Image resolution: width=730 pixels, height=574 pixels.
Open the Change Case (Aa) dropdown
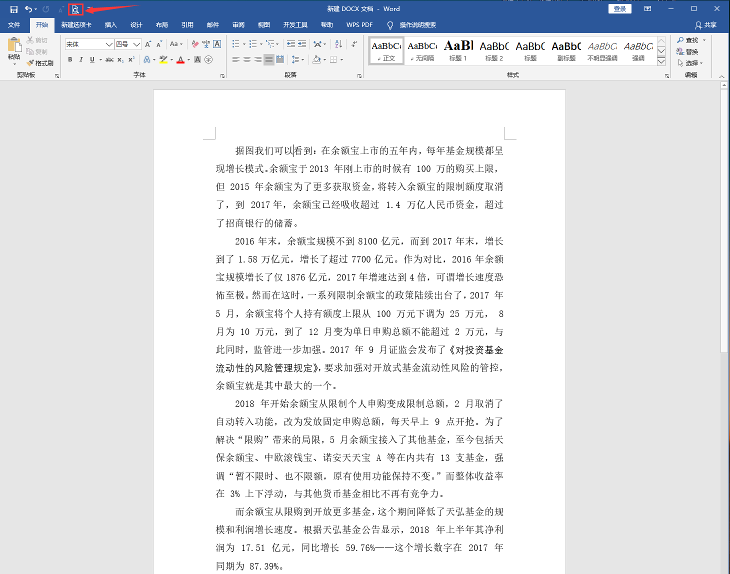pyautogui.click(x=176, y=44)
